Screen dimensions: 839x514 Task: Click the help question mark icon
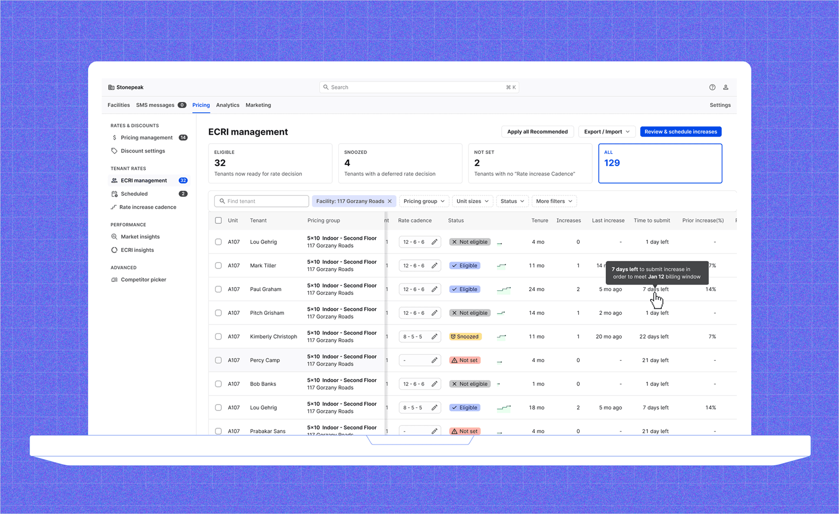tap(712, 87)
